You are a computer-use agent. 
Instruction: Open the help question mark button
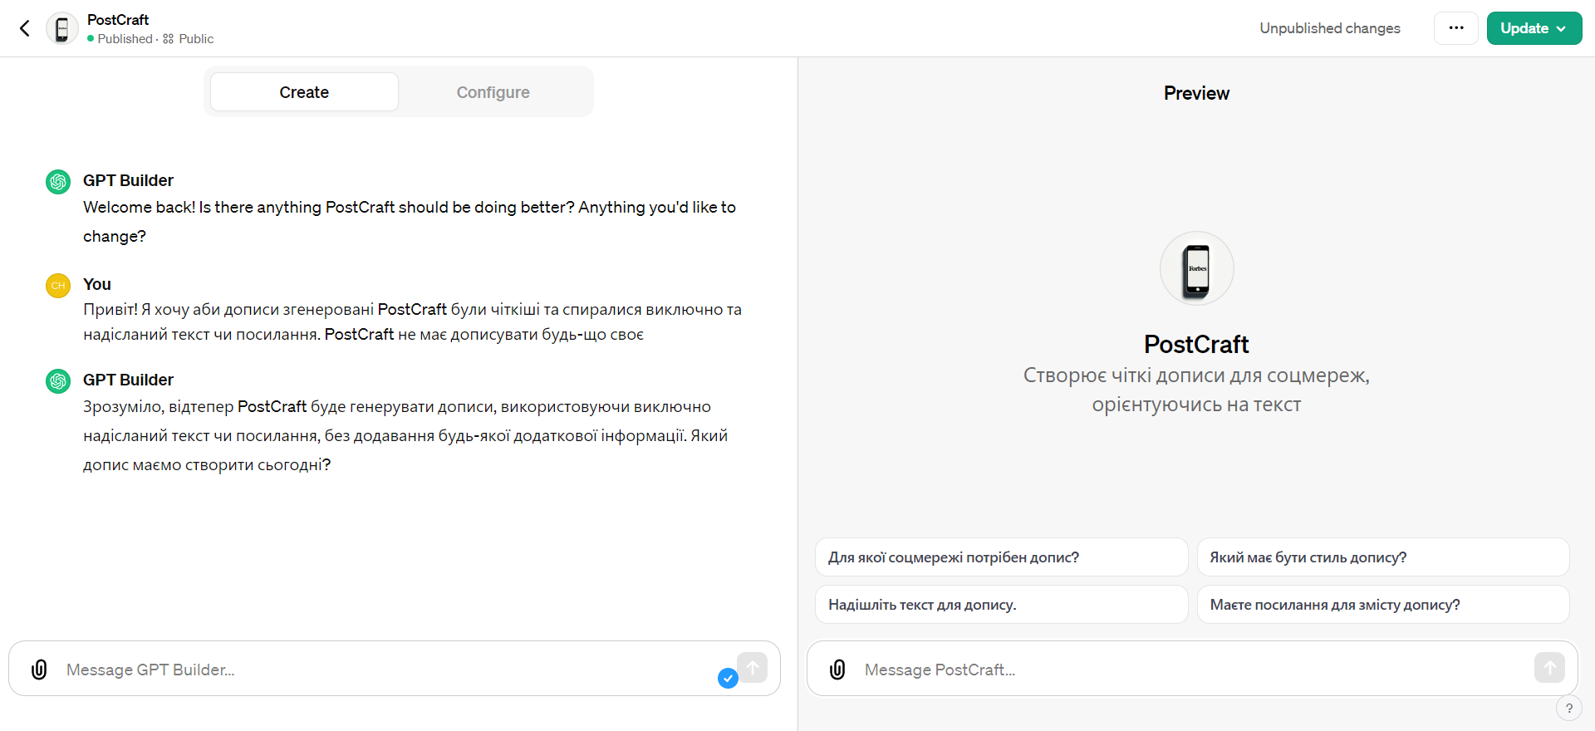coord(1568,709)
